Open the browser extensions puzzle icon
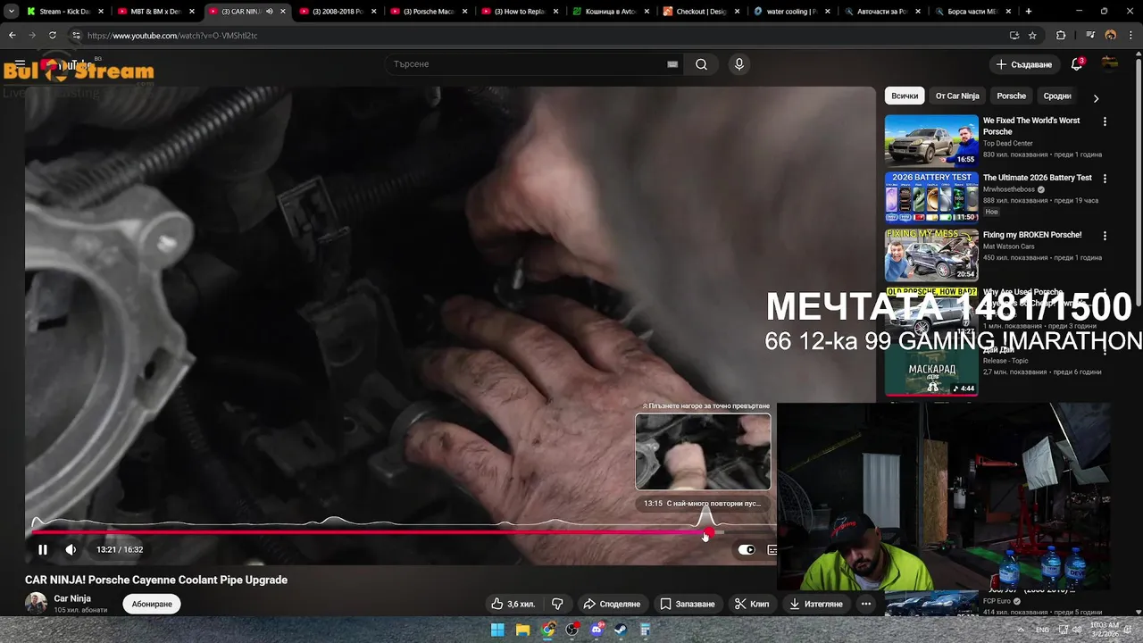The height and width of the screenshot is (643, 1143). [1061, 36]
